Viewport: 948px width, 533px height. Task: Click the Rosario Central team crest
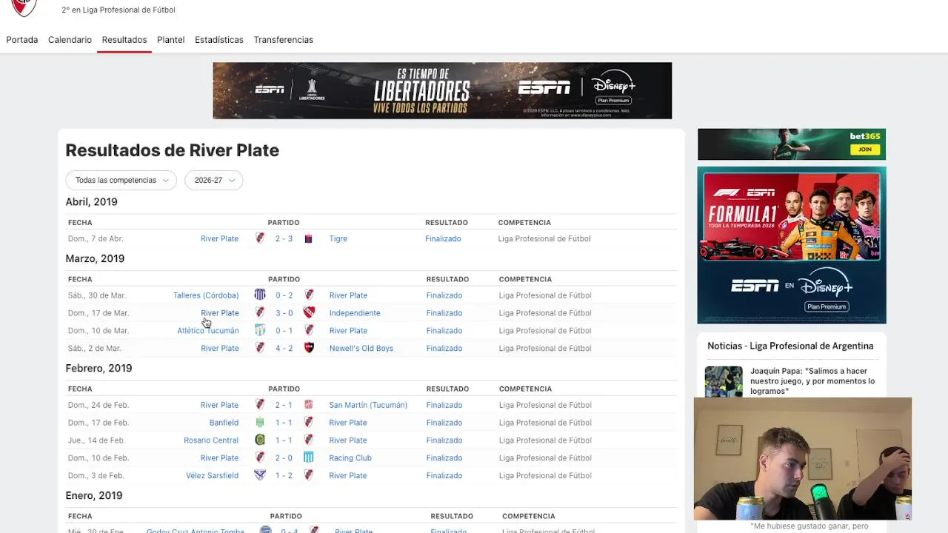[x=260, y=440]
